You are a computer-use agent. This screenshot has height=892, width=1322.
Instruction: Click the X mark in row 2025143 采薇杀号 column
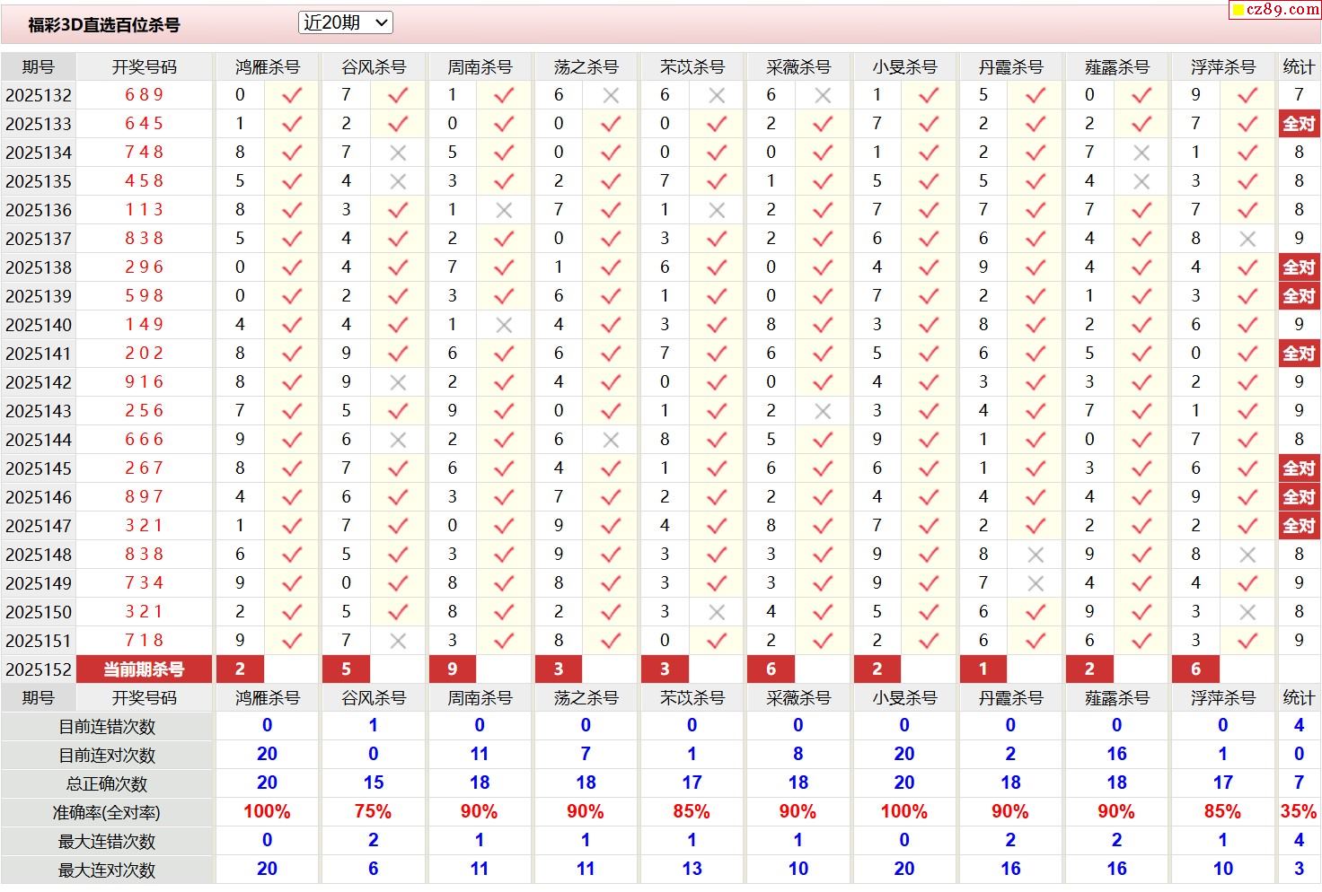click(x=823, y=411)
